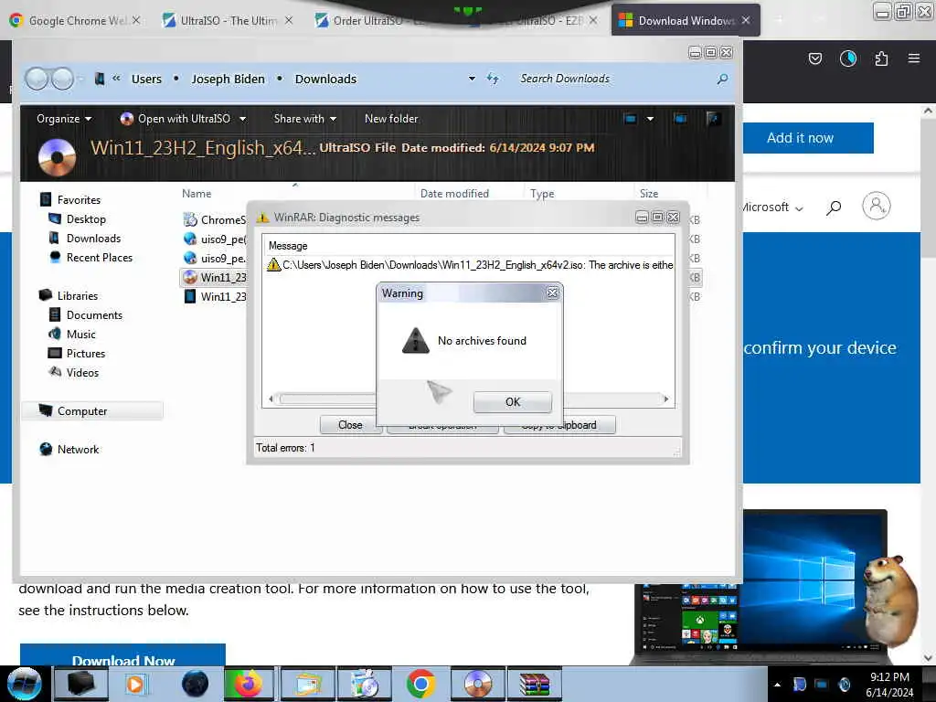This screenshot has height=702, width=936.
Task: Click New folder in Explorer toolbar
Action: 391,119
